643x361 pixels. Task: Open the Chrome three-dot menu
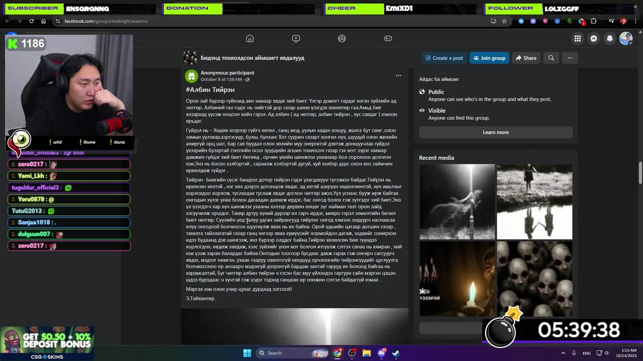tap(635, 21)
